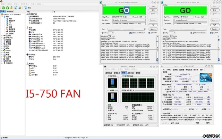Click EVEREST root node icon in tree

(x=2, y=14)
